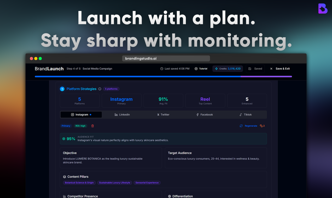Viewport: 332px width, 198px height.
Task: Click the BrandLaunch title
Action: (x=49, y=69)
